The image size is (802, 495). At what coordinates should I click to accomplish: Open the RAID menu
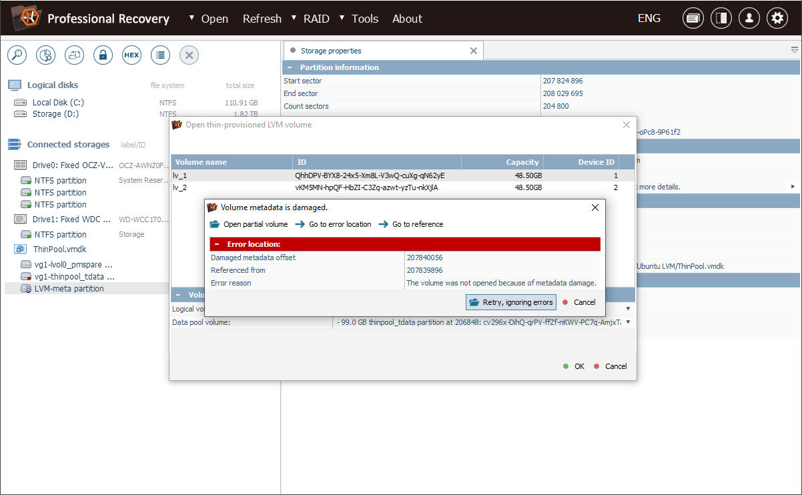click(316, 19)
